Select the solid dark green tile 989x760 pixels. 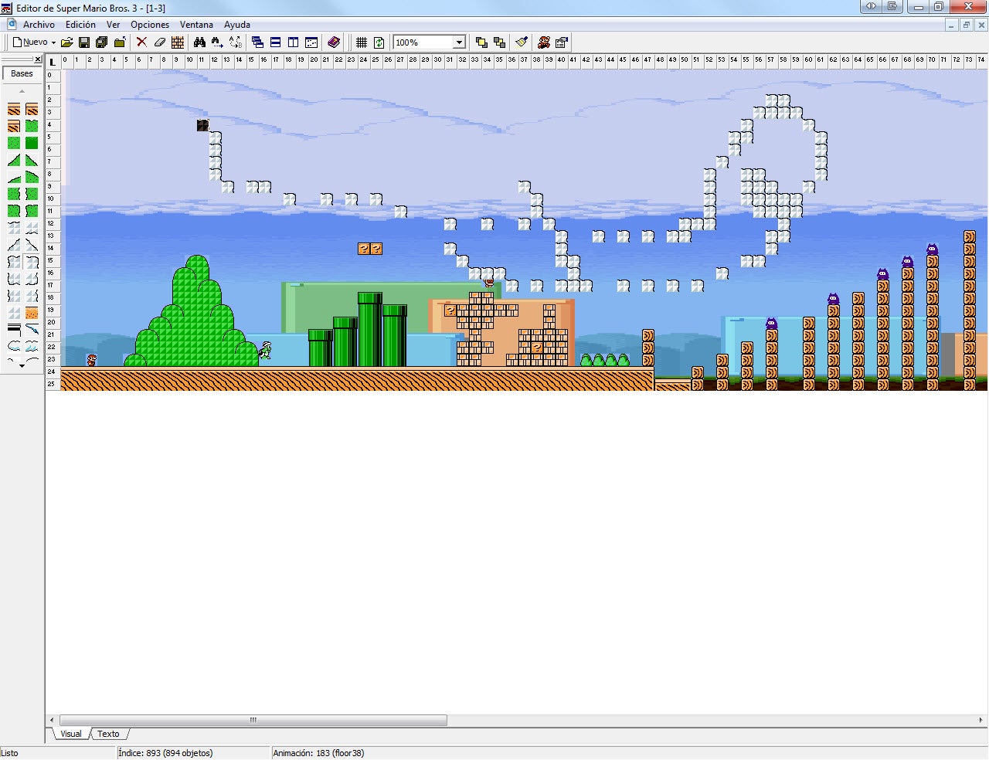click(32, 144)
